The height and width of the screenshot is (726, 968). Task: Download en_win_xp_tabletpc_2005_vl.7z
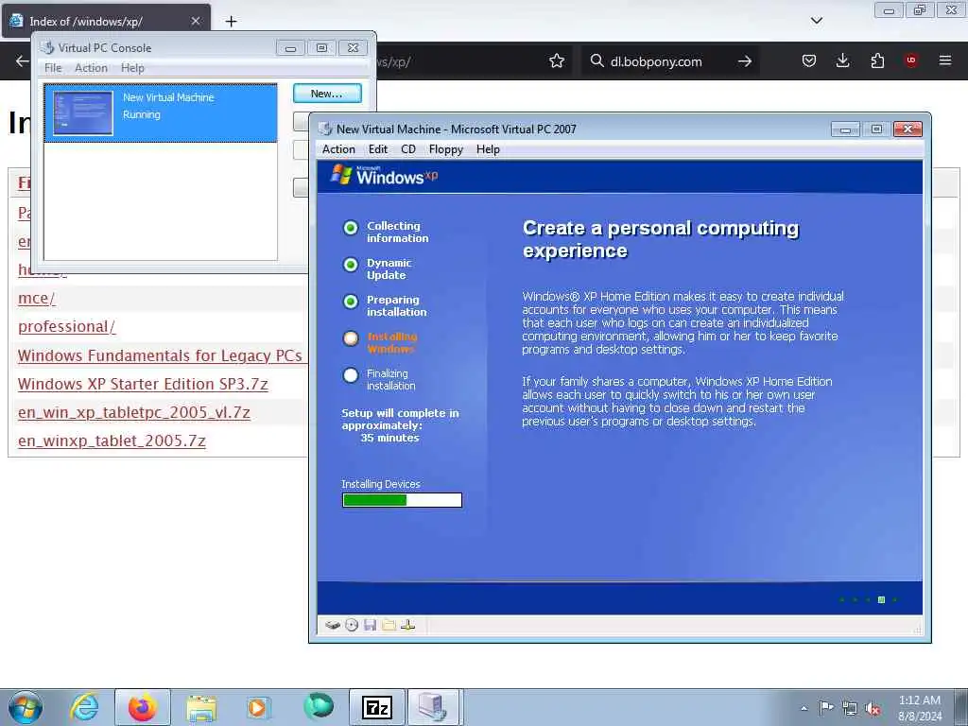tap(134, 412)
